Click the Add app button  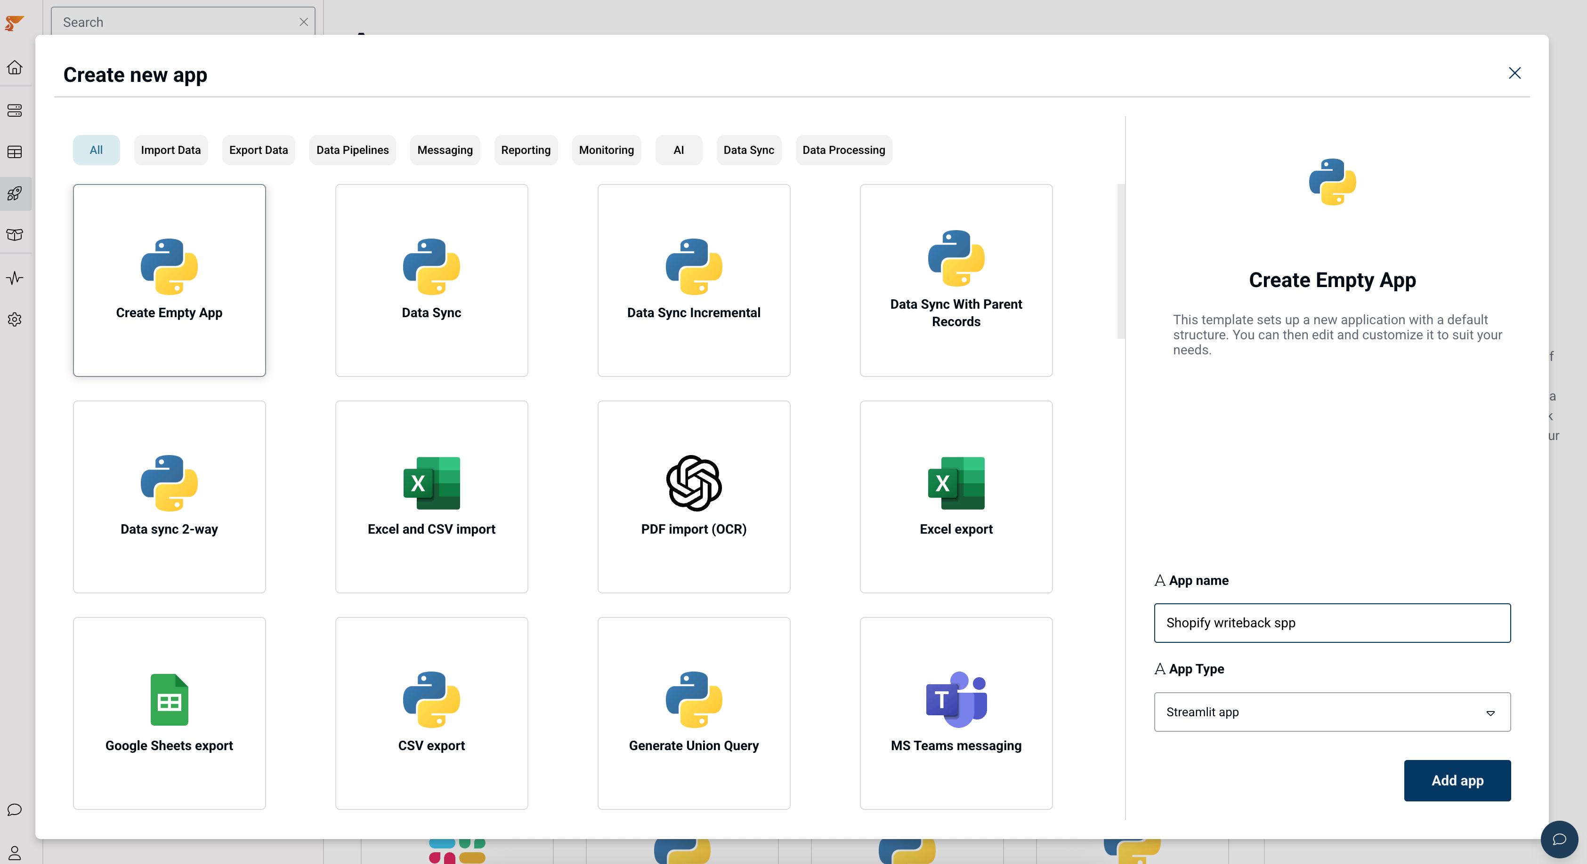click(1457, 780)
